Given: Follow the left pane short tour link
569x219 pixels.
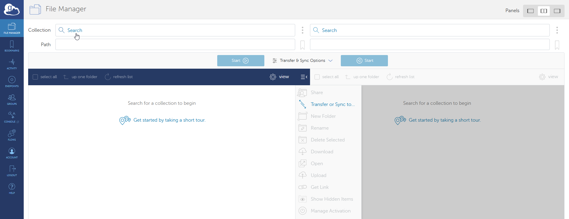Looking at the screenshot, I should 169,120.
